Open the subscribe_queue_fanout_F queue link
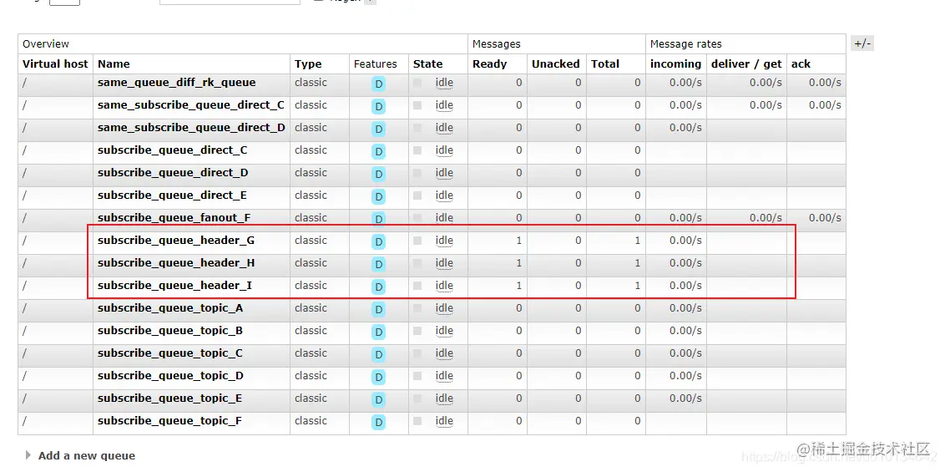 tap(174, 217)
